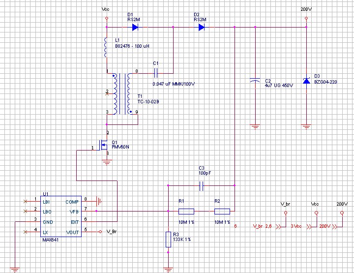This screenshot has width=354, height=273.
Task: Select resistor R2 body
Action: (x=222, y=212)
